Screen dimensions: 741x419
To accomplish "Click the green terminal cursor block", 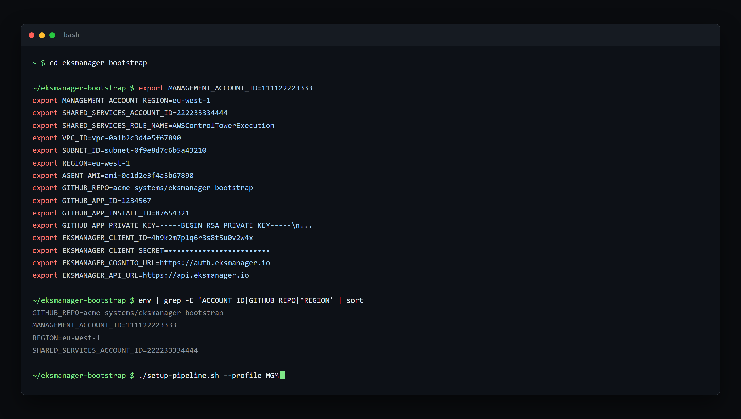I will (282, 375).
